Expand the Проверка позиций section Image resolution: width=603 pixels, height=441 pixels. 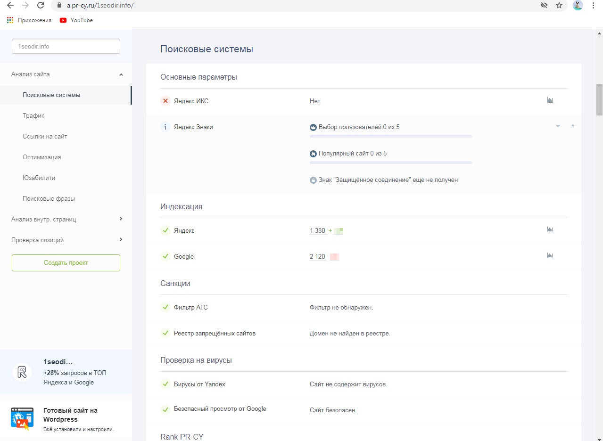coord(121,239)
